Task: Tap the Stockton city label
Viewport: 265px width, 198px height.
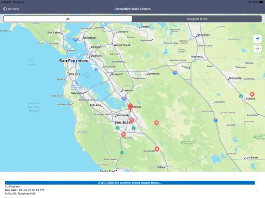Action: [x=204, y=35]
